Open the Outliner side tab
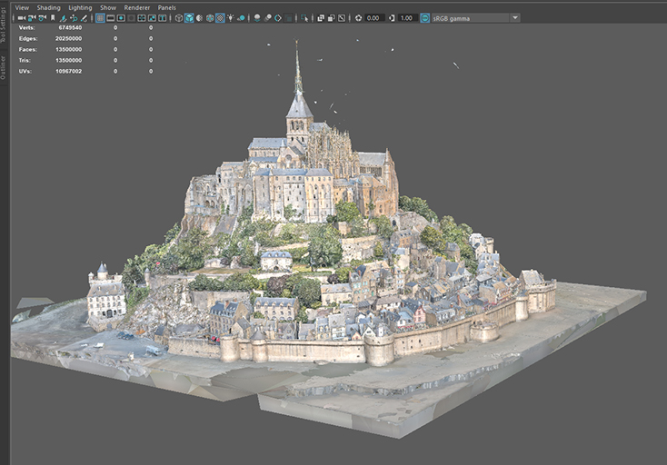Image resolution: width=667 pixels, height=465 pixels. 3,67
